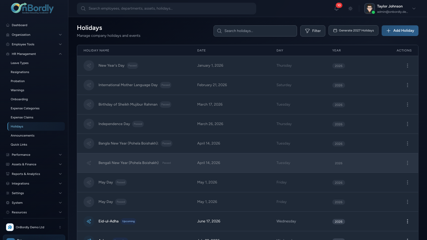Click the Employee Tools sidebar icon
The width and height of the screenshot is (427, 240).
pos(8,44)
